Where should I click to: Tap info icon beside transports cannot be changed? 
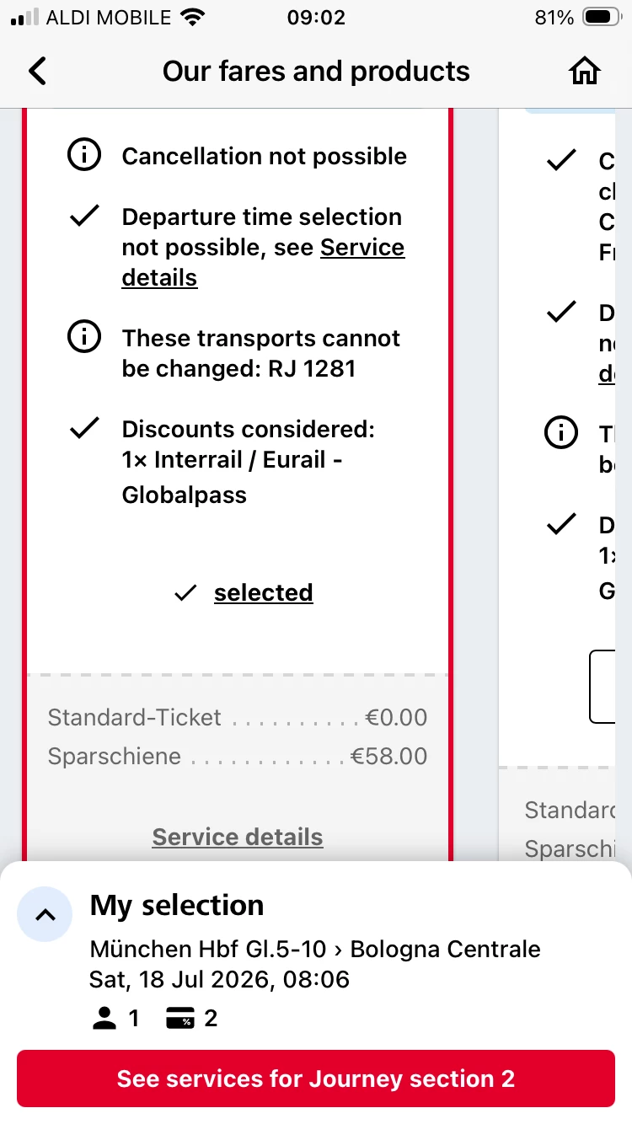[x=84, y=338]
